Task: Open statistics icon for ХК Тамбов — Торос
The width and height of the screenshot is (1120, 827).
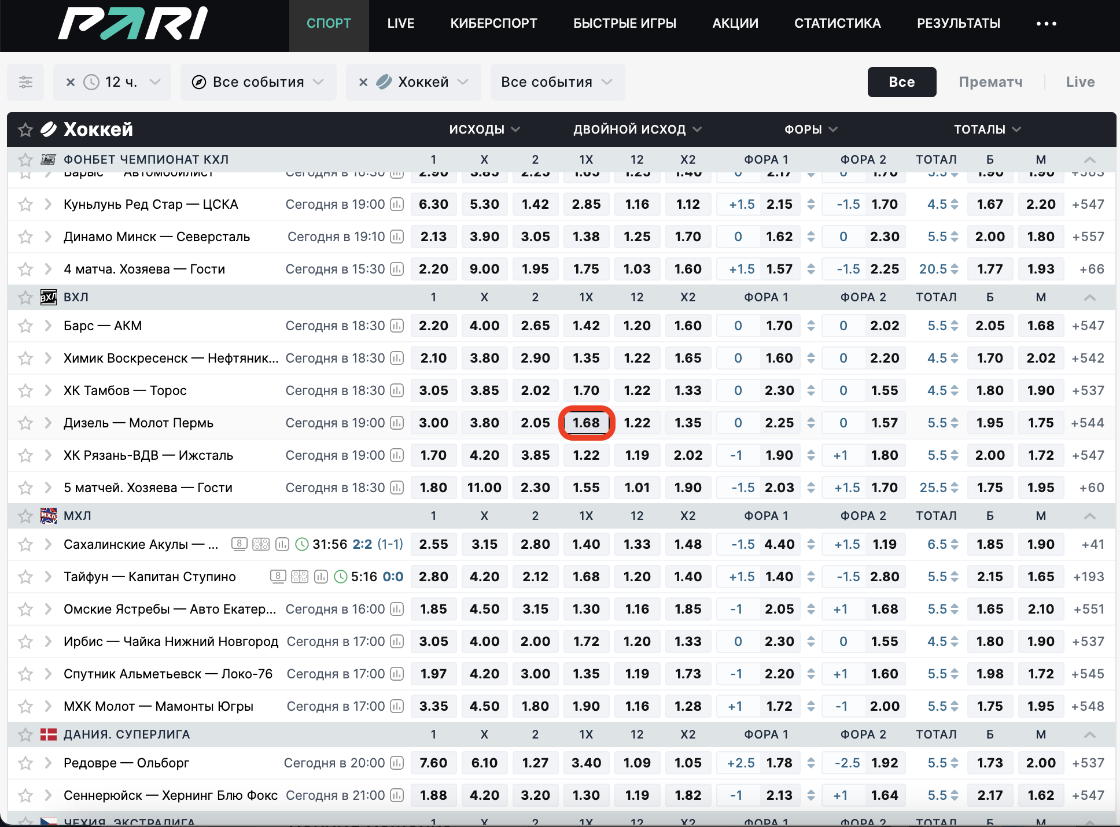Action: click(x=397, y=390)
